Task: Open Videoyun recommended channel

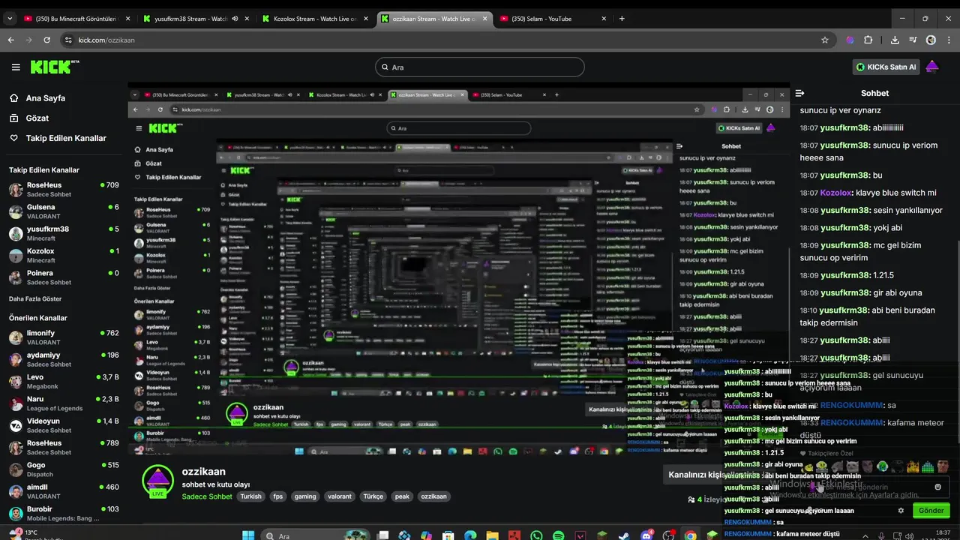Action: (64, 425)
